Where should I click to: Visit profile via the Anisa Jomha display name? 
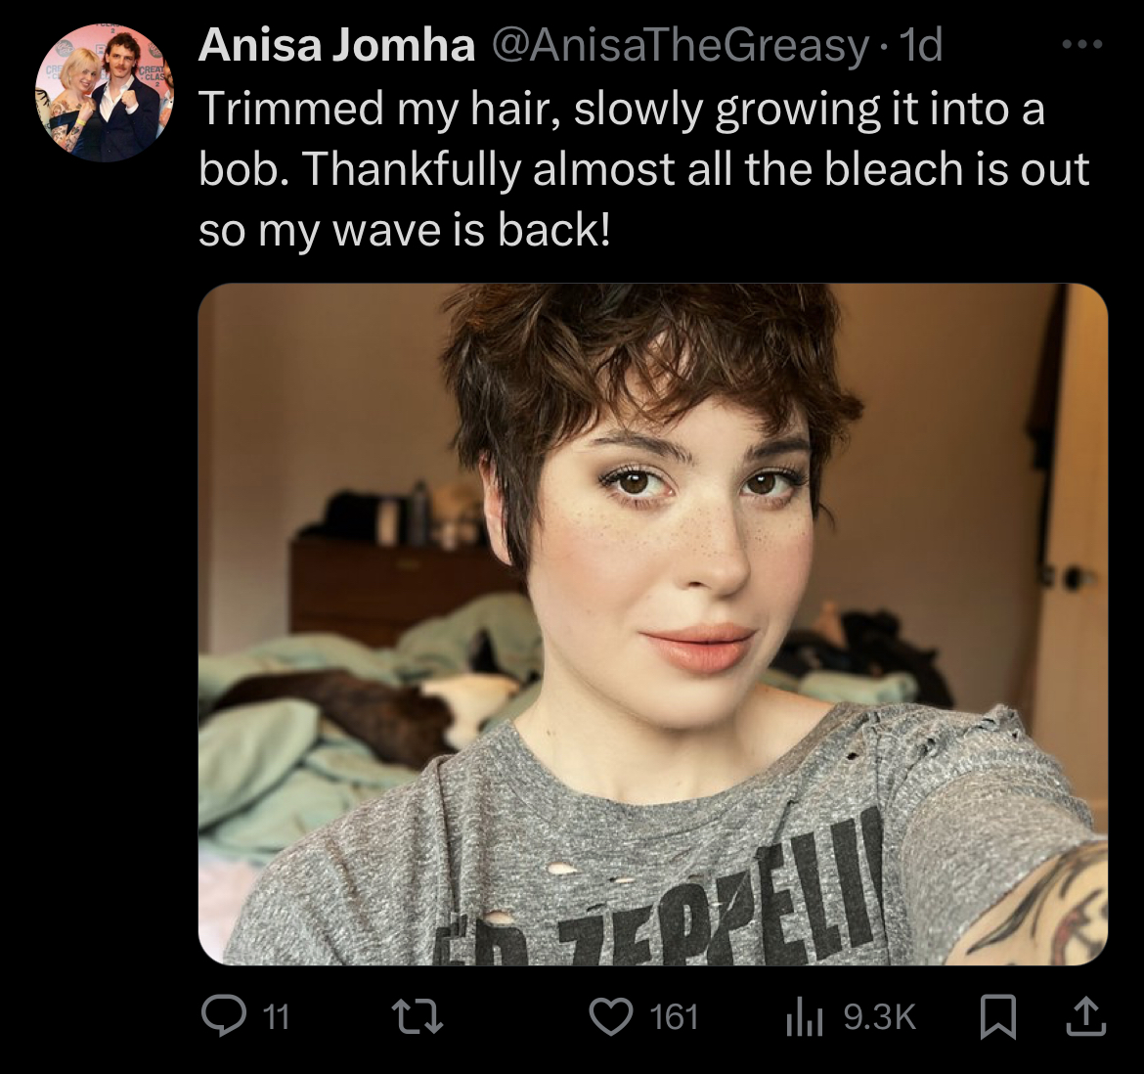click(336, 45)
